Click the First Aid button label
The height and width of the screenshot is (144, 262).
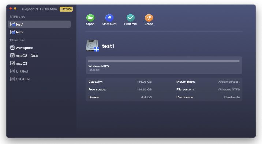tap(131, 24)
